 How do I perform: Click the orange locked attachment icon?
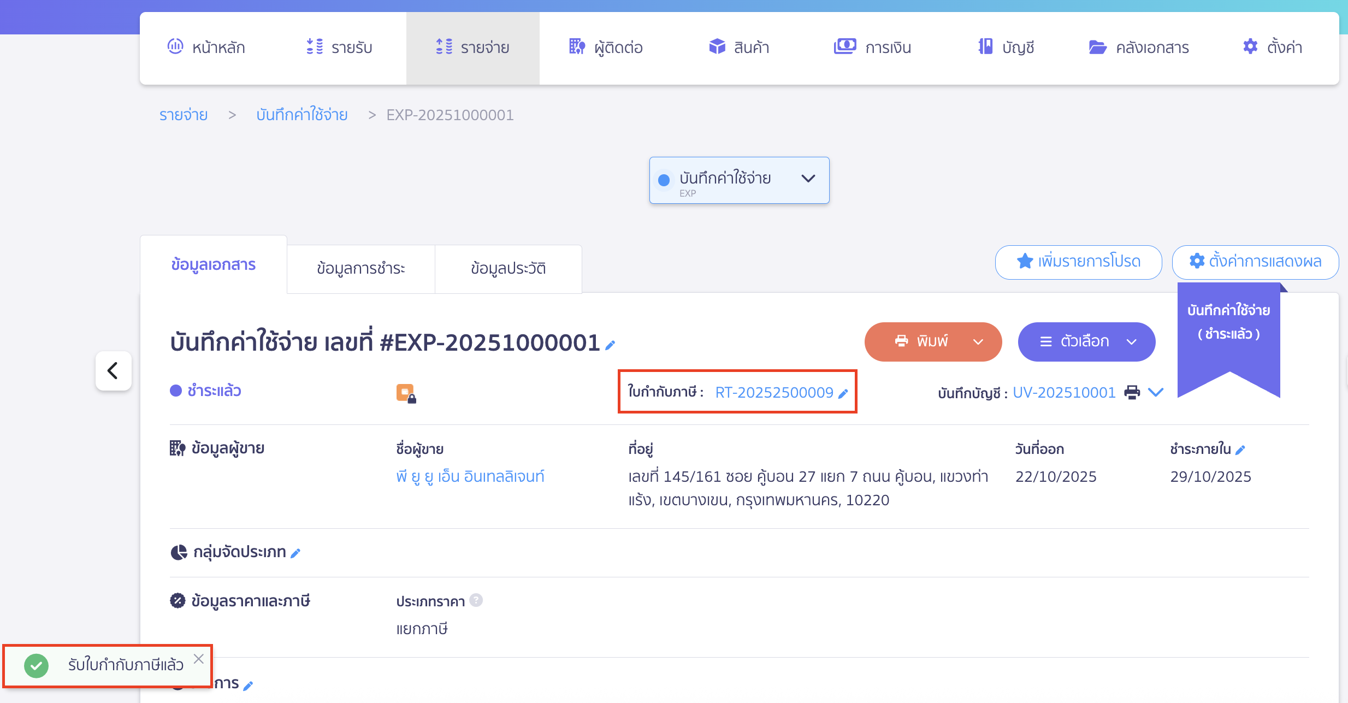tap(406, 393)
